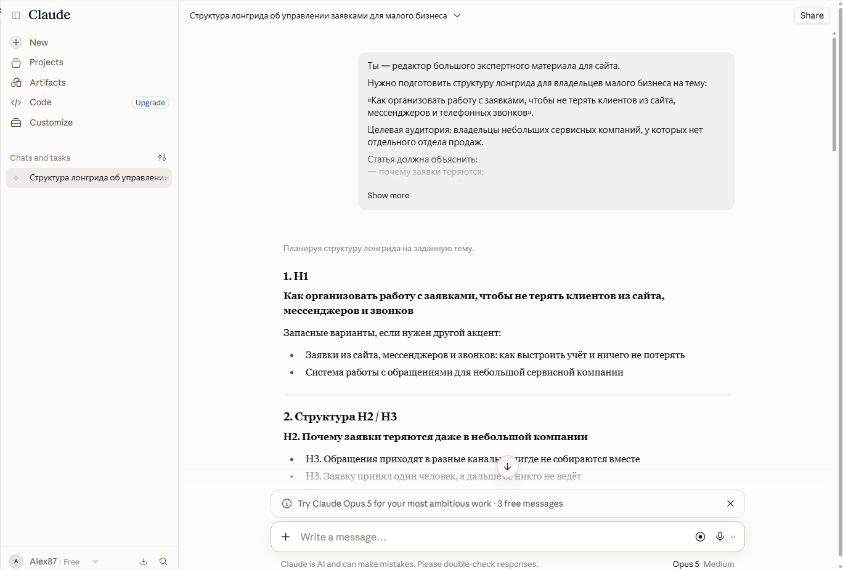Click the disclaimer 'Claude is AI and can make mistakes'
Image resolution: width=843 pixels, height=570 pixels.
[409, 564]
